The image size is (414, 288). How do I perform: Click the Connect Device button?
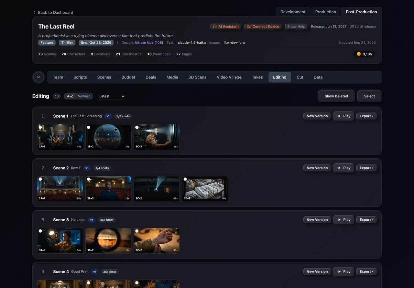click(x=263, y=27)
